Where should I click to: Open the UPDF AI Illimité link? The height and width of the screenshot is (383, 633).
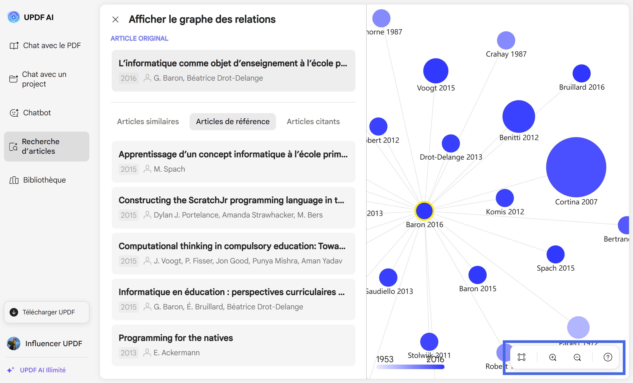tap(43, 370)
